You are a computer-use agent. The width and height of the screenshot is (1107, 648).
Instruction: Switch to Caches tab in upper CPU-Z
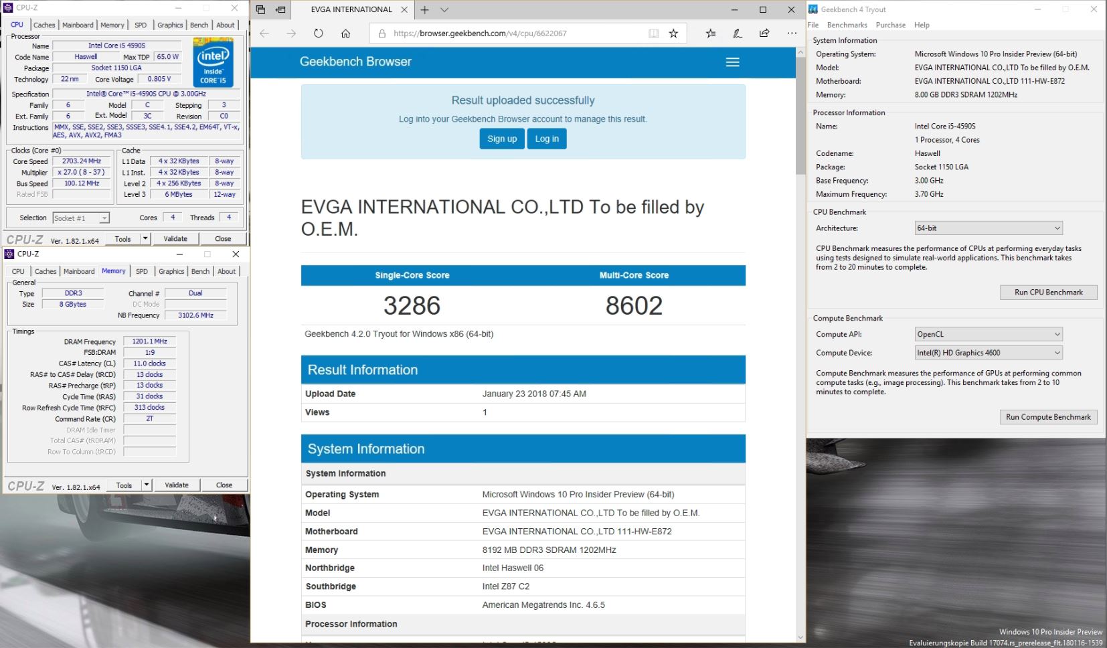tap(44, 25)
